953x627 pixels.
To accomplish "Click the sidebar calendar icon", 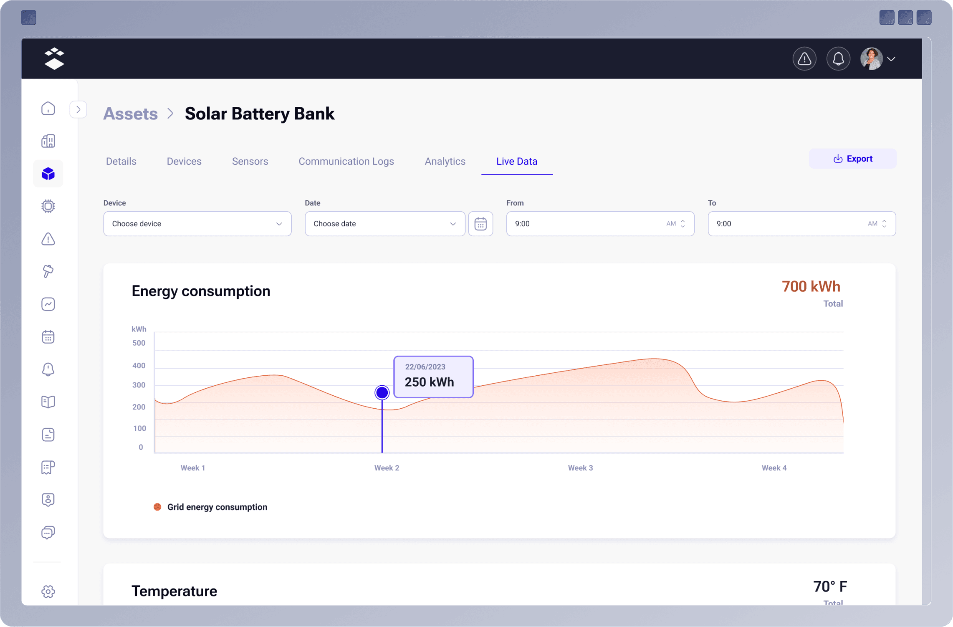I will (48, 336).
